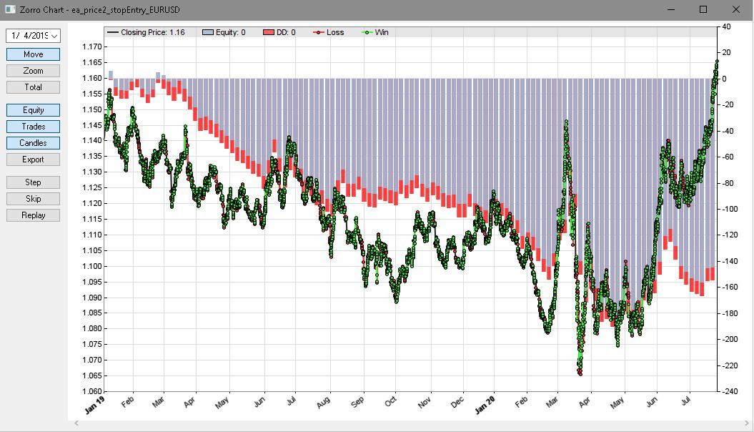Click the red DD legend color box
This screenshot has height=432, width=754.
coord(269,32)
